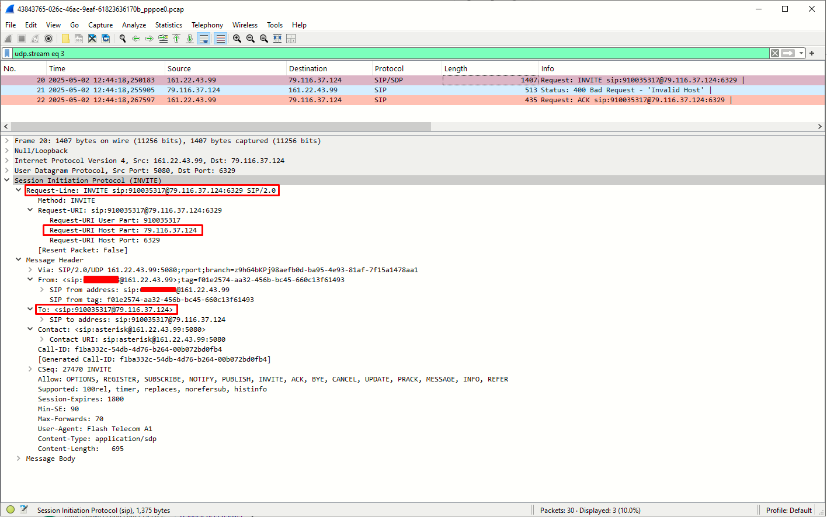Select packet 21 Status 400 Bad Request
The width and height of the screenshot is (827, 517).
tap(412, 90)
